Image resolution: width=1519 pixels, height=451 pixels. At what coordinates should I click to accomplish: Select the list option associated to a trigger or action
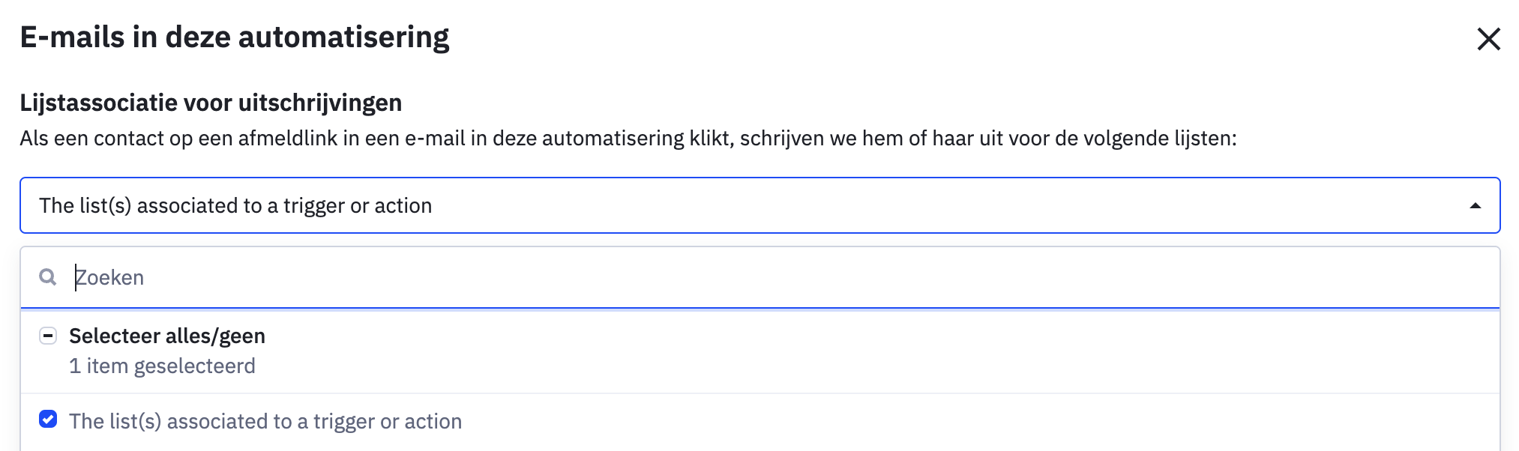click(266, 420)
